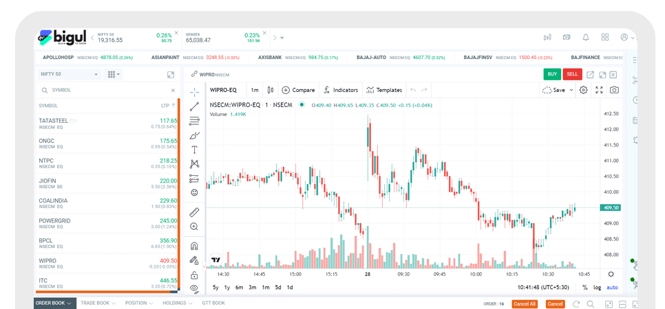This screenshot has height=309, width=665.
Task: Select the ruler measure tool
Action: click(194, 212)
